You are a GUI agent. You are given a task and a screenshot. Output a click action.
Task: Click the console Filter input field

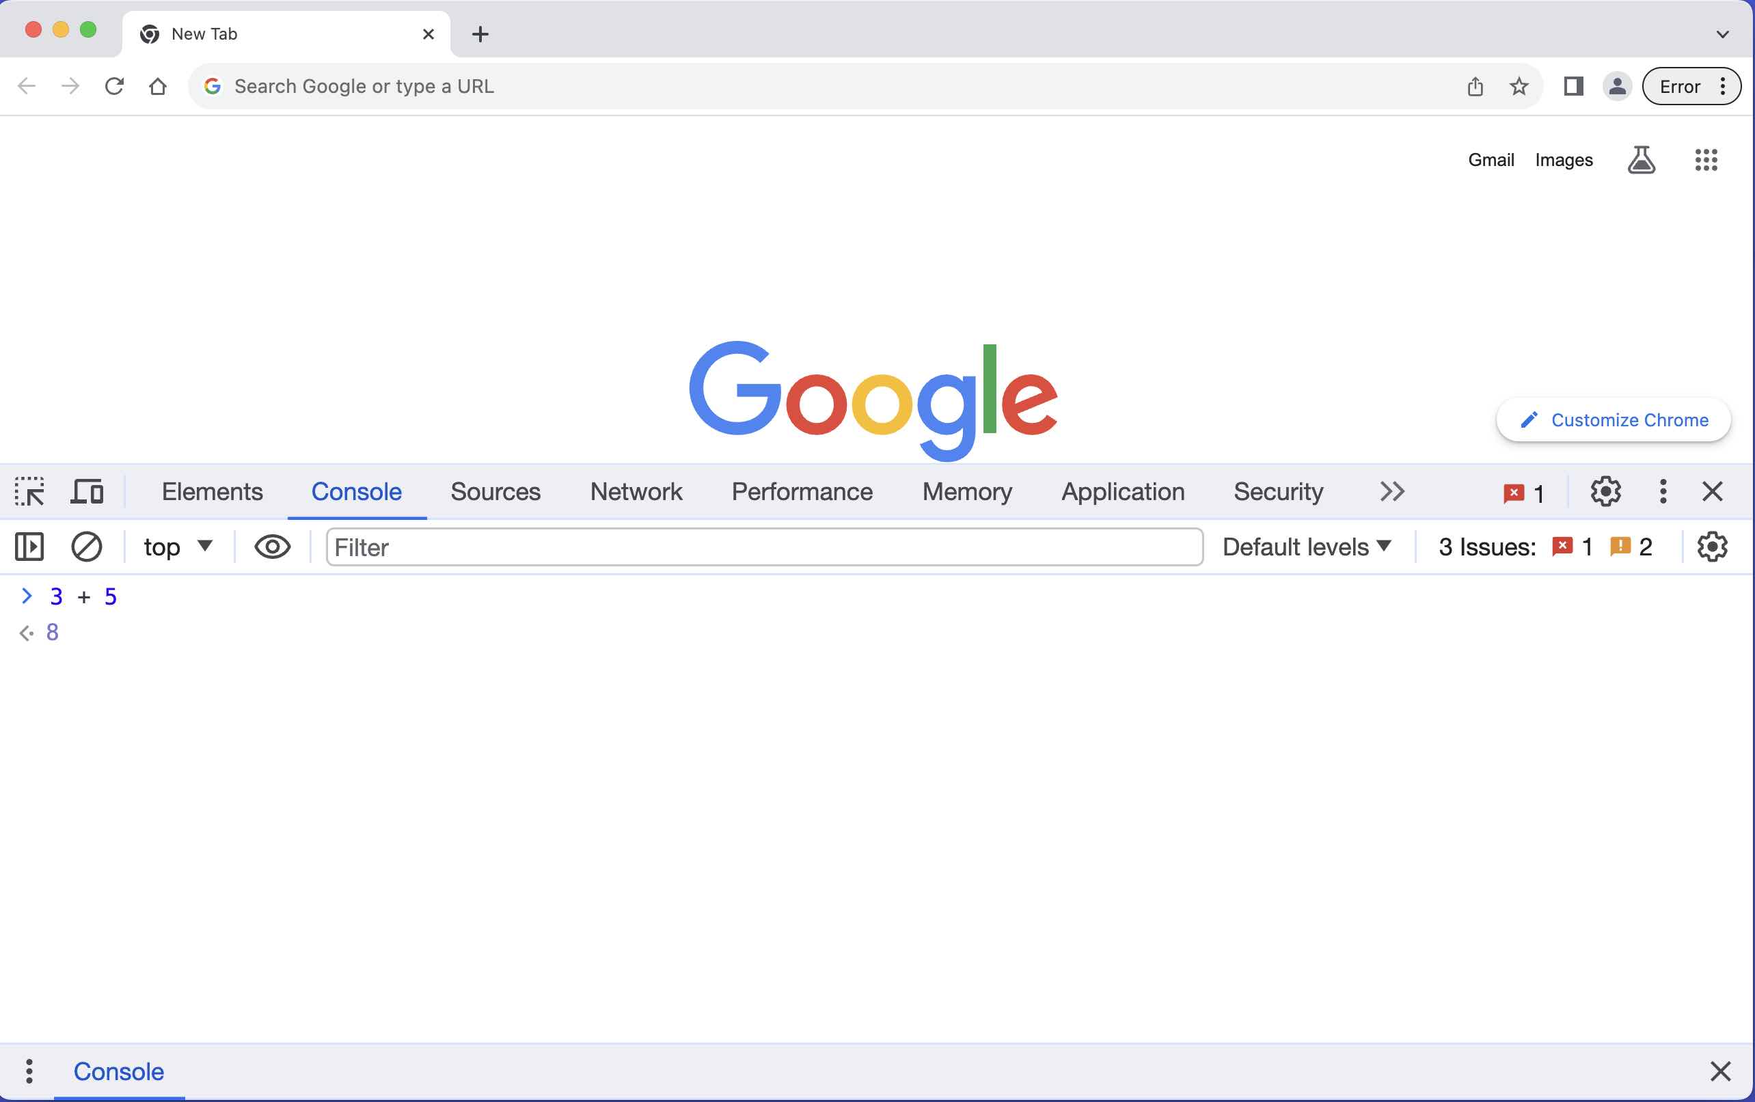tap(764, 547)
